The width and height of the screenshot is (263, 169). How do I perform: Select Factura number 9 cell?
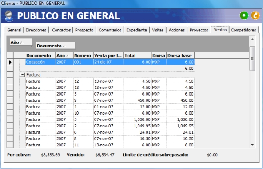83,100
